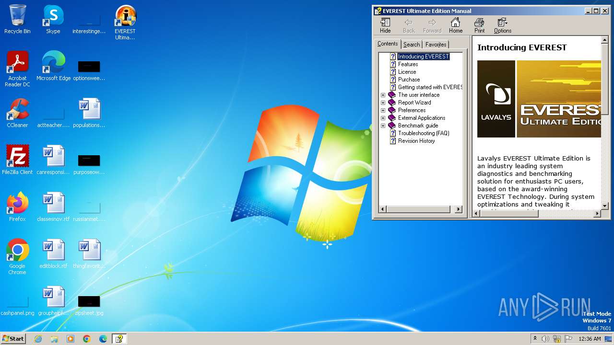Click contents pane scroll-right arrow
Screen dimensions: 614x345
click(458, 209)
